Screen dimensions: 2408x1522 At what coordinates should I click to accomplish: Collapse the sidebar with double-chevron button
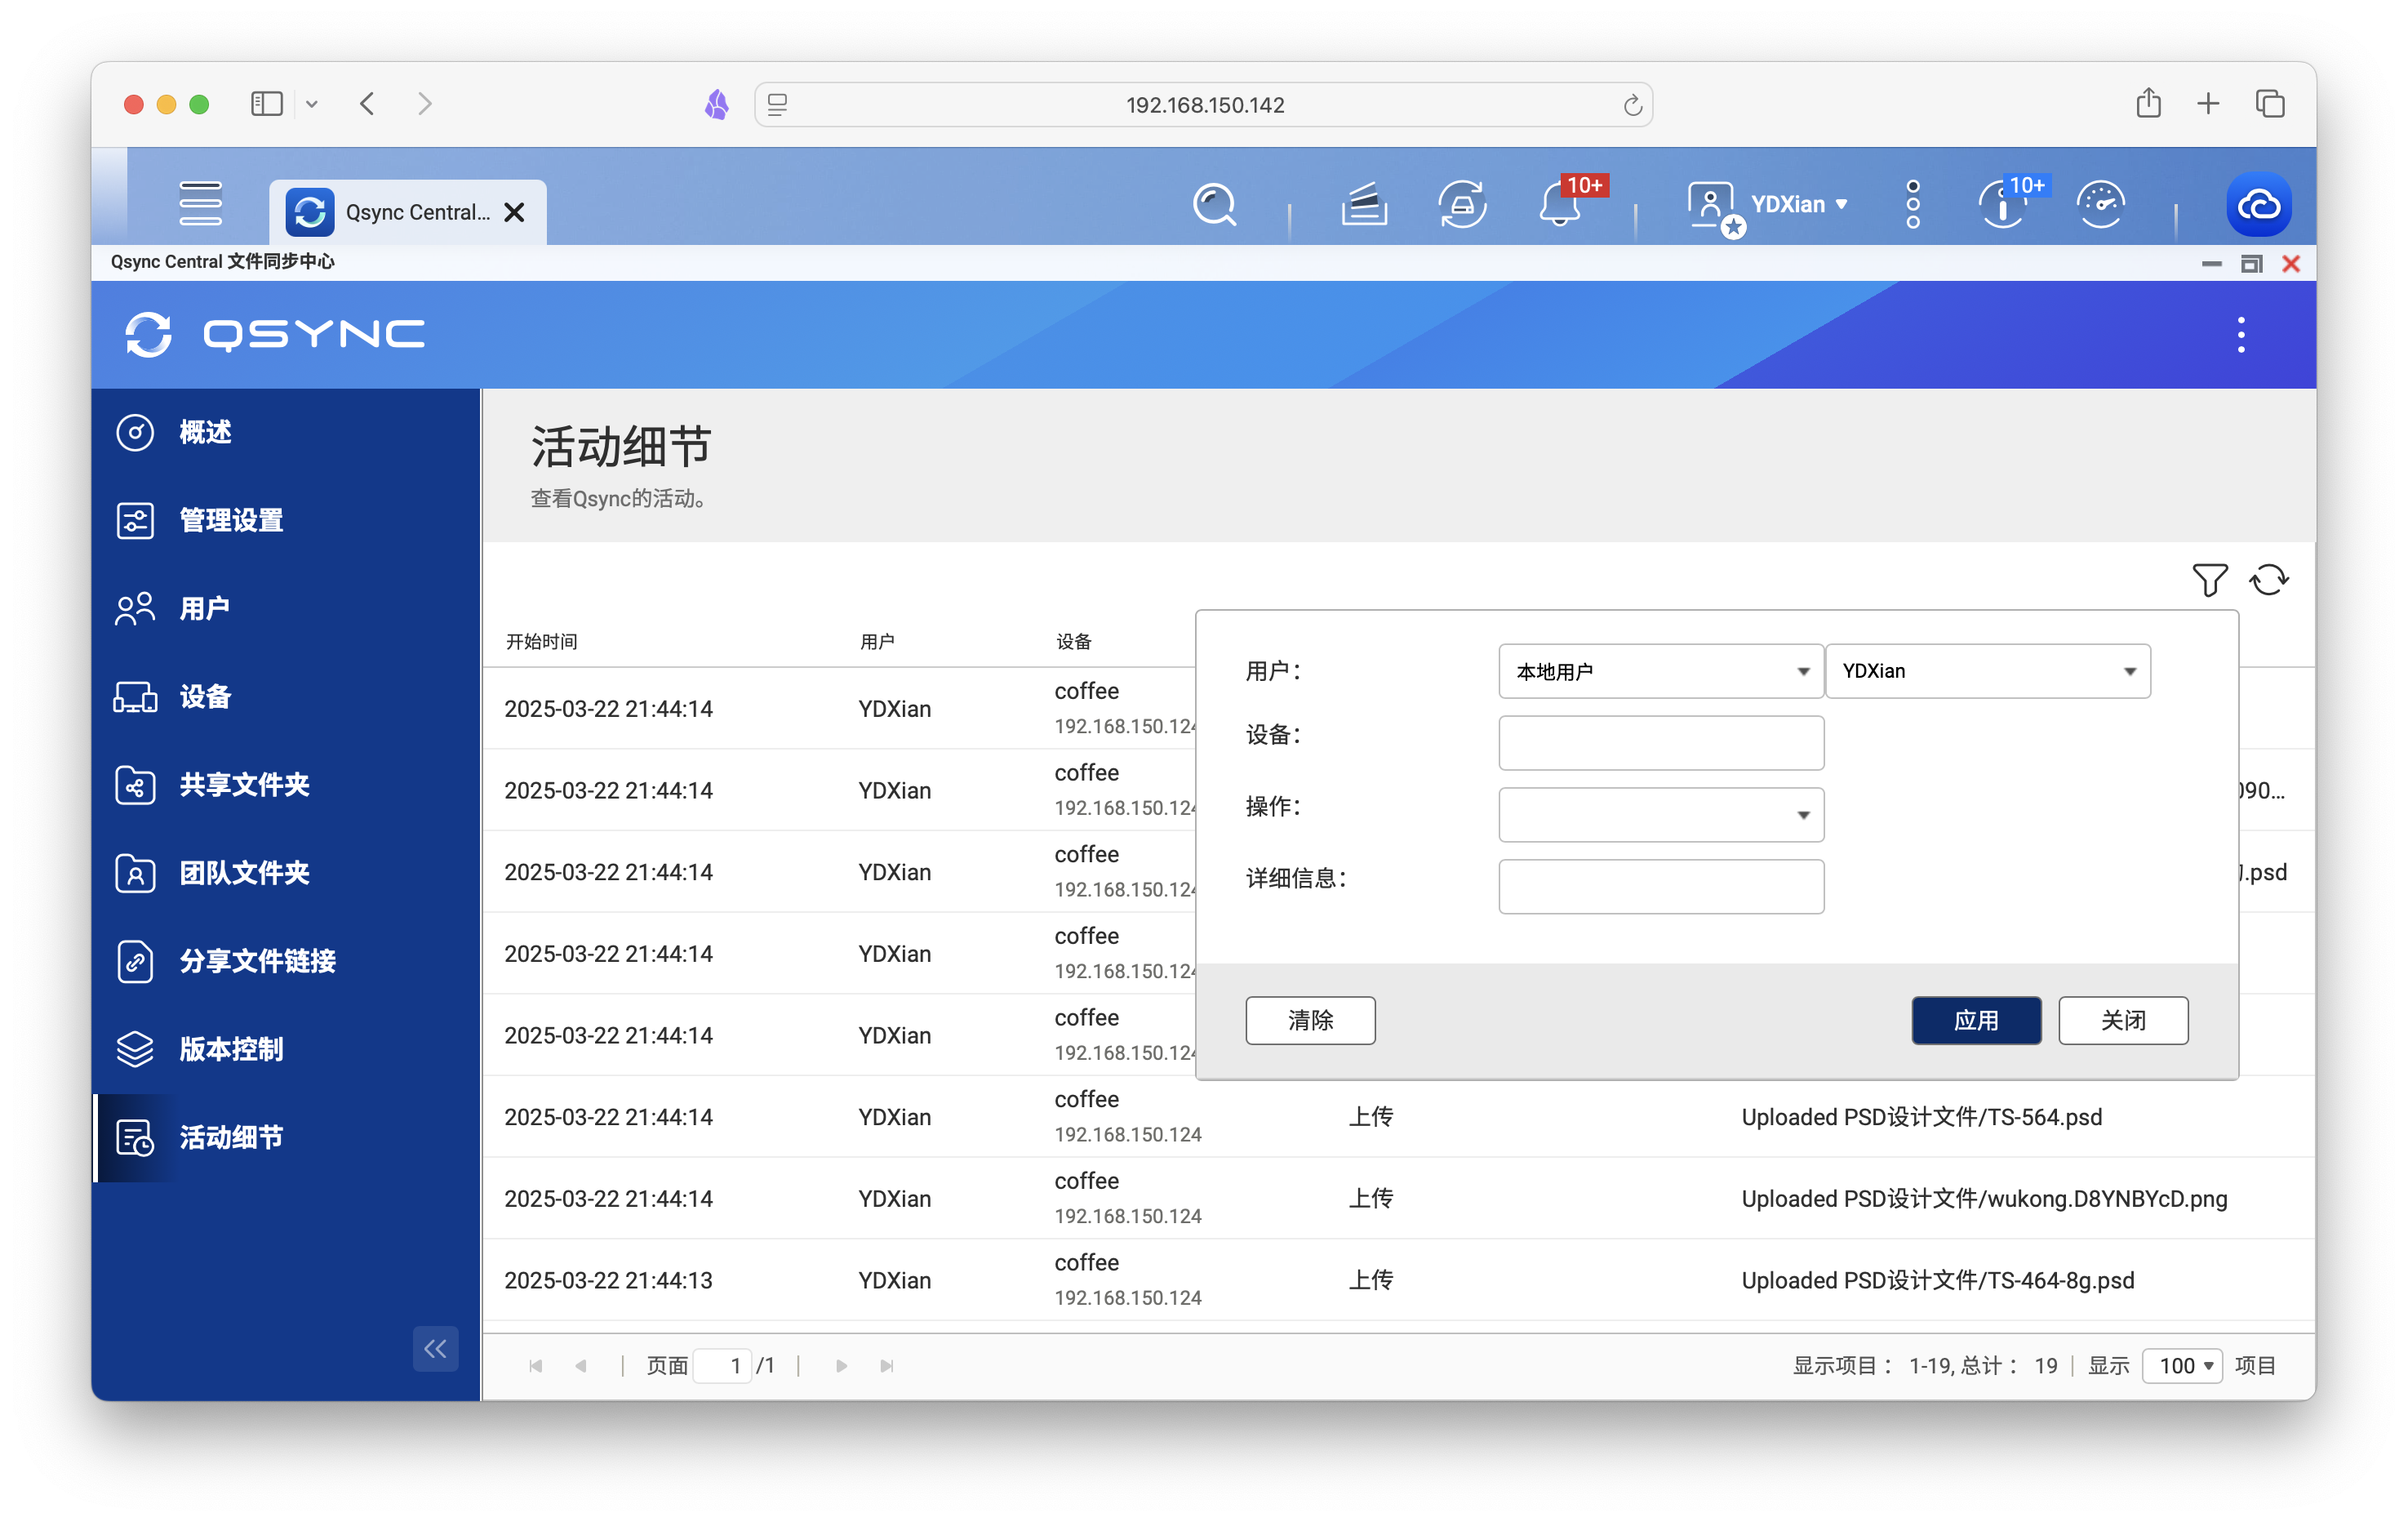(435, 1349)
